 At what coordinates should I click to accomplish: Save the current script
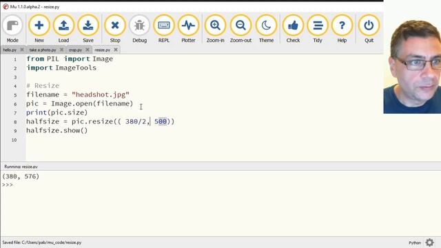88,29
